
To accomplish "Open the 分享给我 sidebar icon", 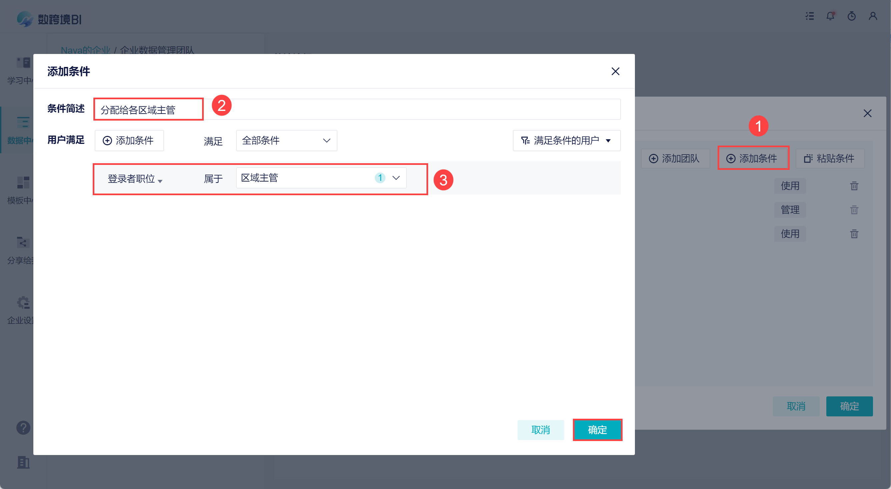I will pyautogui.click(x=23, y=242).
